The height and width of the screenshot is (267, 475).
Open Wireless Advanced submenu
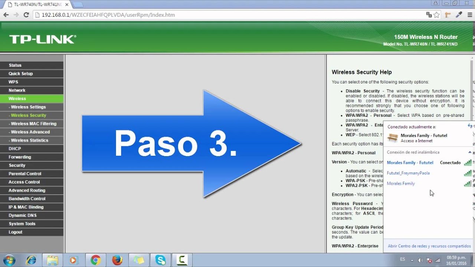tap(32, 132)
